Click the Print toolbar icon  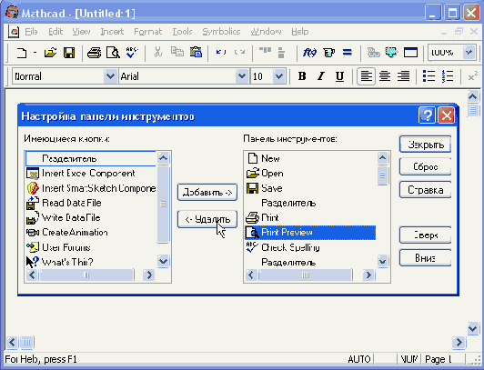(x=94, y=53)
